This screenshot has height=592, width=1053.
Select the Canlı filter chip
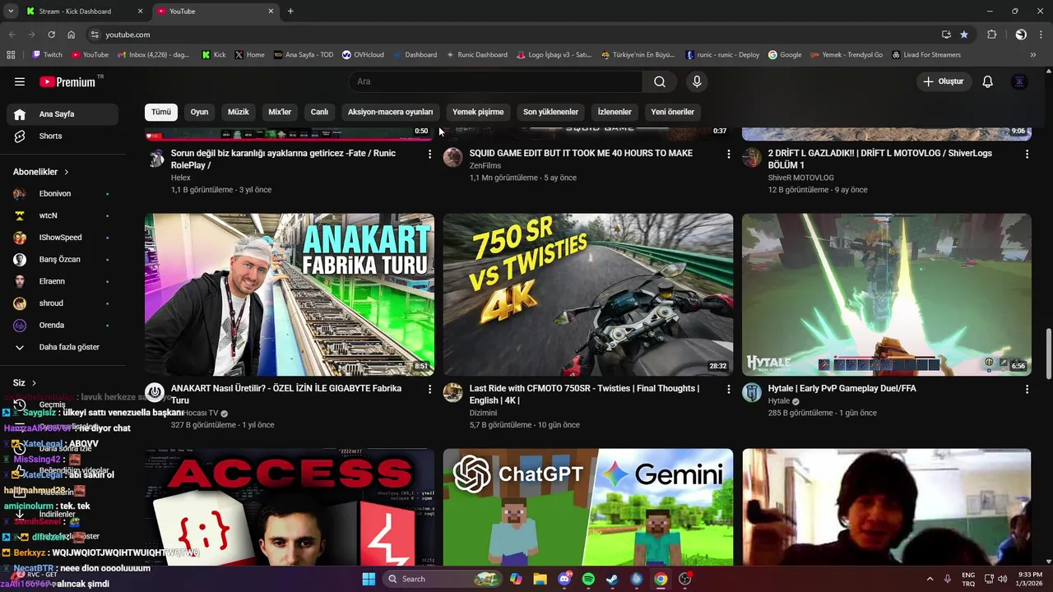tap(319, 112)
